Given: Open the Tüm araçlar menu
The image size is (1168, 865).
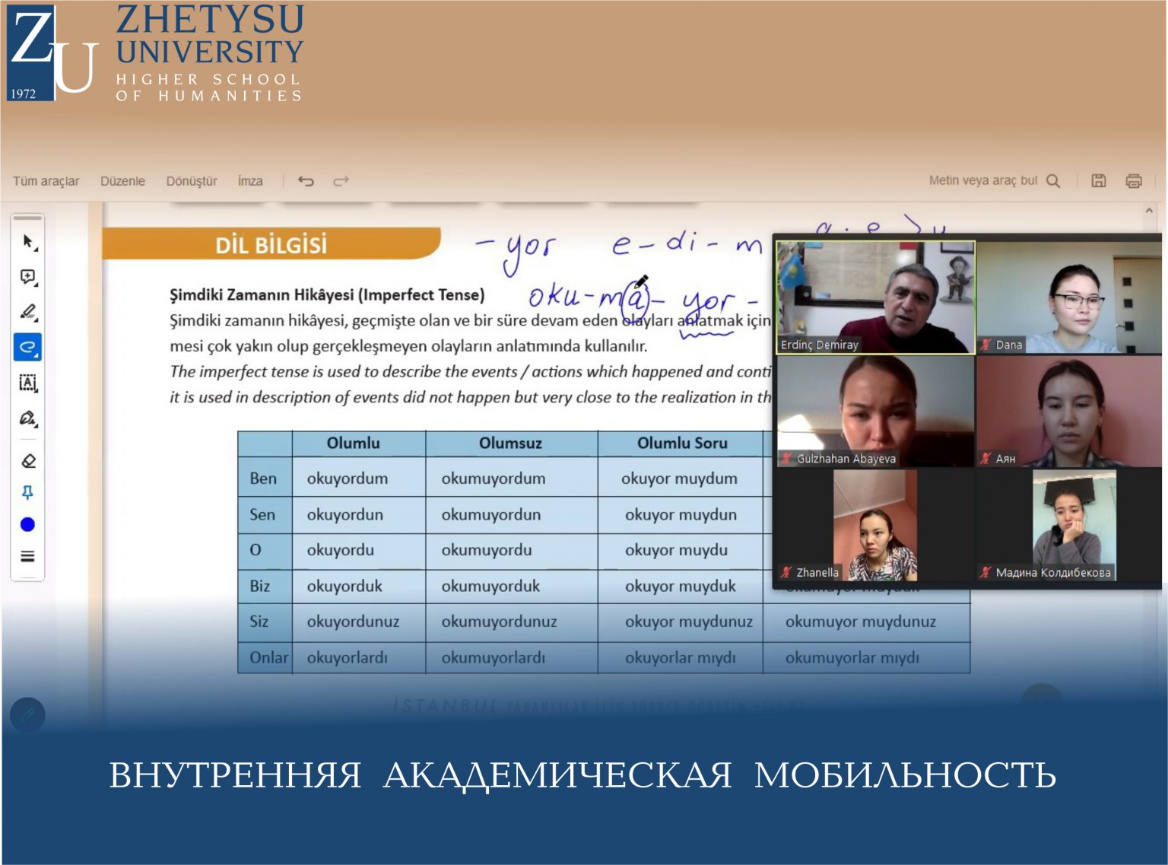Looking at the screenshot, I should coord(46,181).
